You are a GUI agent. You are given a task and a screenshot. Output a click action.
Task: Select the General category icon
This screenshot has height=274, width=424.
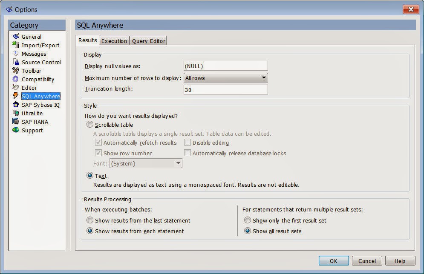(17, 37)
